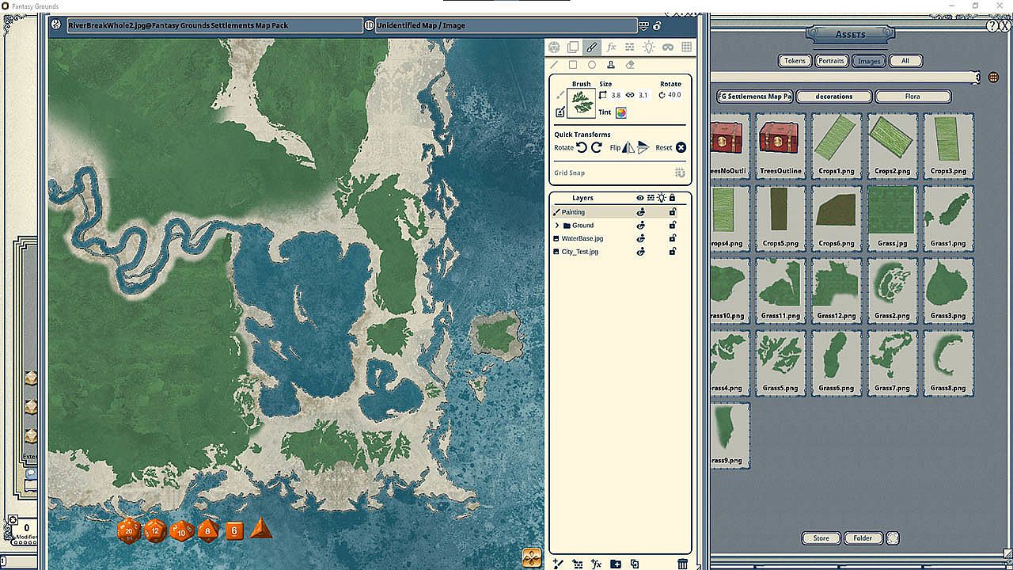Switch to the Tokens asset tab
The width and height of the screenshot is (1013, 570).
tap(795, 61)
